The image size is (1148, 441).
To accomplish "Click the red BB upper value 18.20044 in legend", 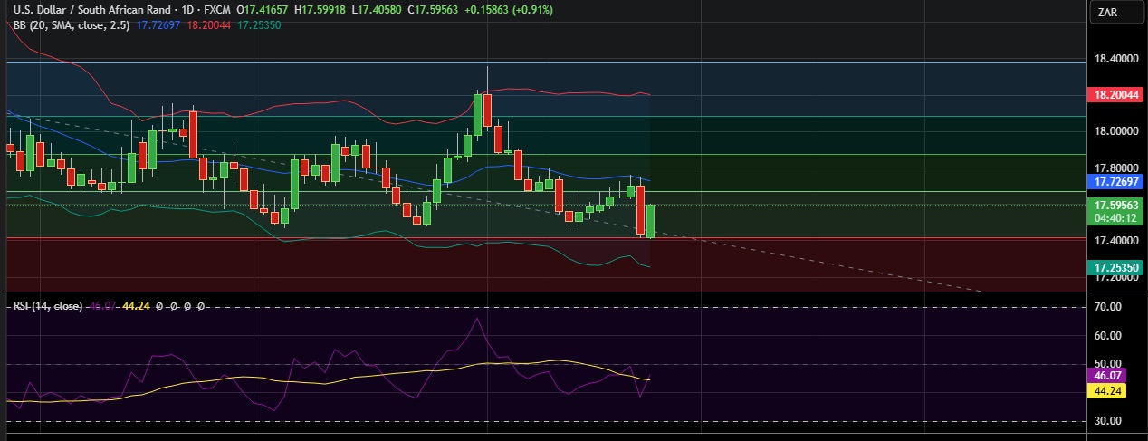I will pos(207,25).
